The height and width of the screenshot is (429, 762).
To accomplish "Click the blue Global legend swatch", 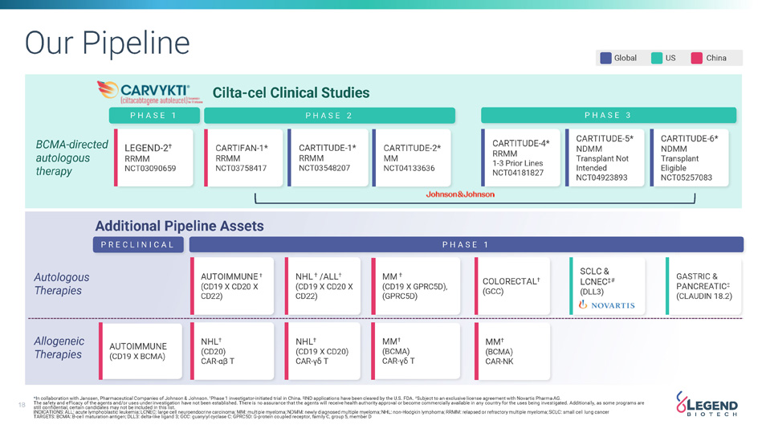I will (x=606, y=58).
